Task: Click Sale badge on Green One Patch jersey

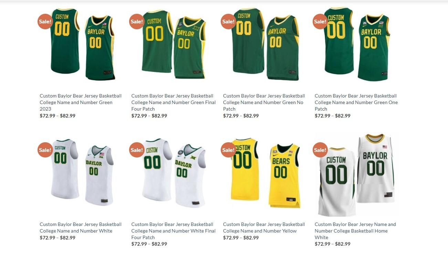Action: pos(320,21)
